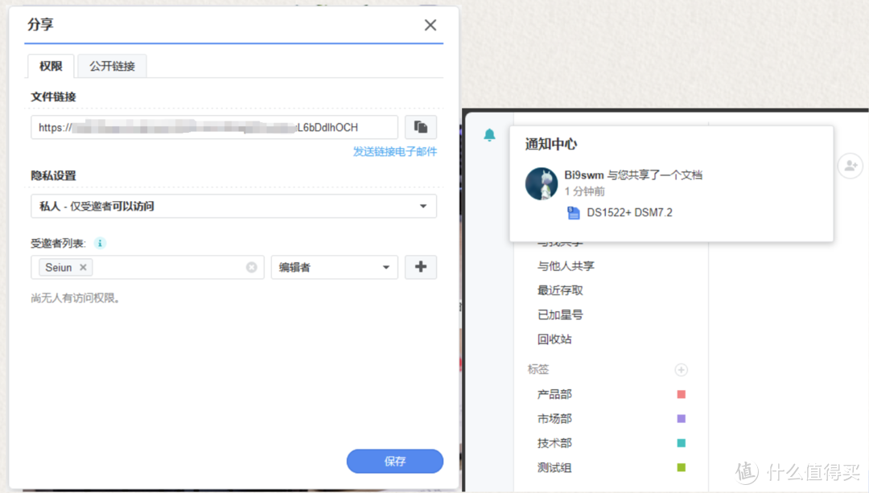
Task: Open 回收站 in the sidebar
Action: click(554, 339)
